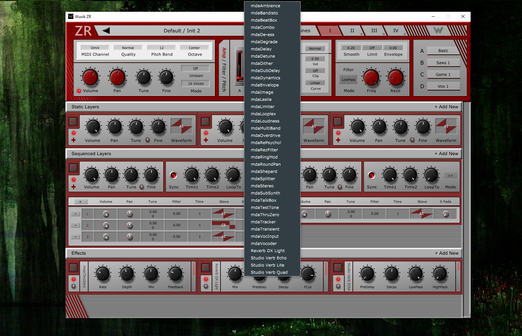Open the Pitch Bend 12 selector
The image size is (522, 336).
click(x=161, y=48)
